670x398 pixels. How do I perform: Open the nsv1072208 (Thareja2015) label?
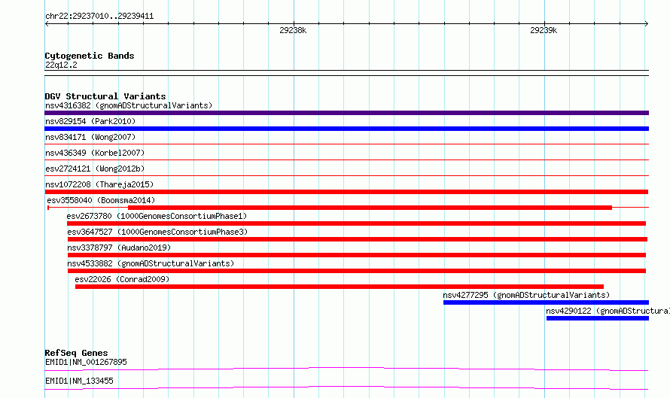pos(99,184)
